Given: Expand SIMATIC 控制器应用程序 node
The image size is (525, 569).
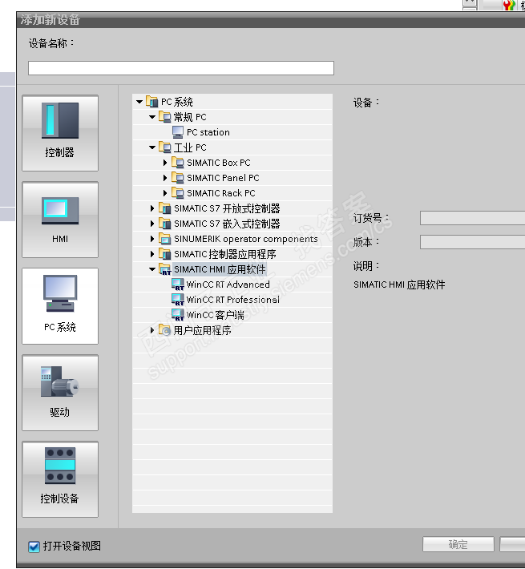Looking at the screenshot, I should click(152, 254).
